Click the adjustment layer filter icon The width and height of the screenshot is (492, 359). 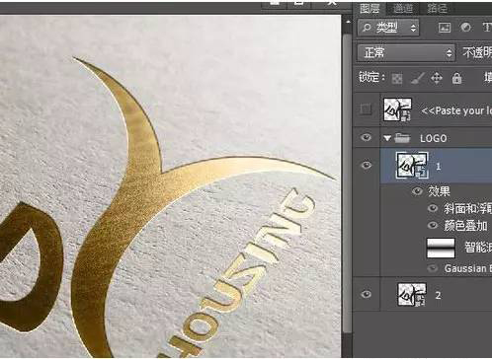465,28
